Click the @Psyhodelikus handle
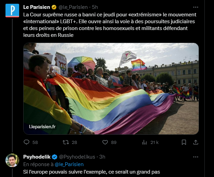The image size is (214, 177). click(x=77, y=157)
